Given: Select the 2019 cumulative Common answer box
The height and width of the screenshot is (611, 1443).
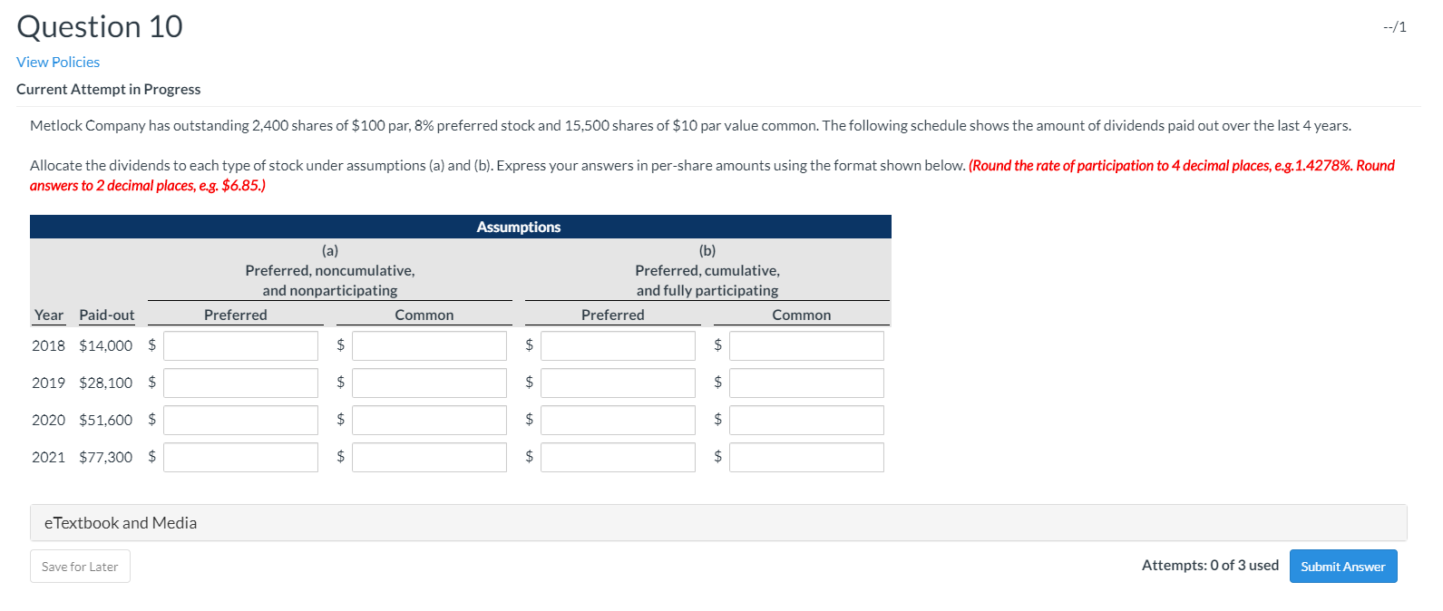Looking at the screenshot, I should tap(805, 383).
